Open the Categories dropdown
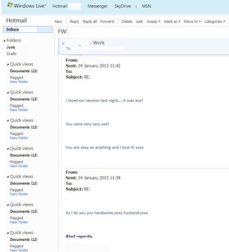 pyautogui.click(x=214, y=22)
